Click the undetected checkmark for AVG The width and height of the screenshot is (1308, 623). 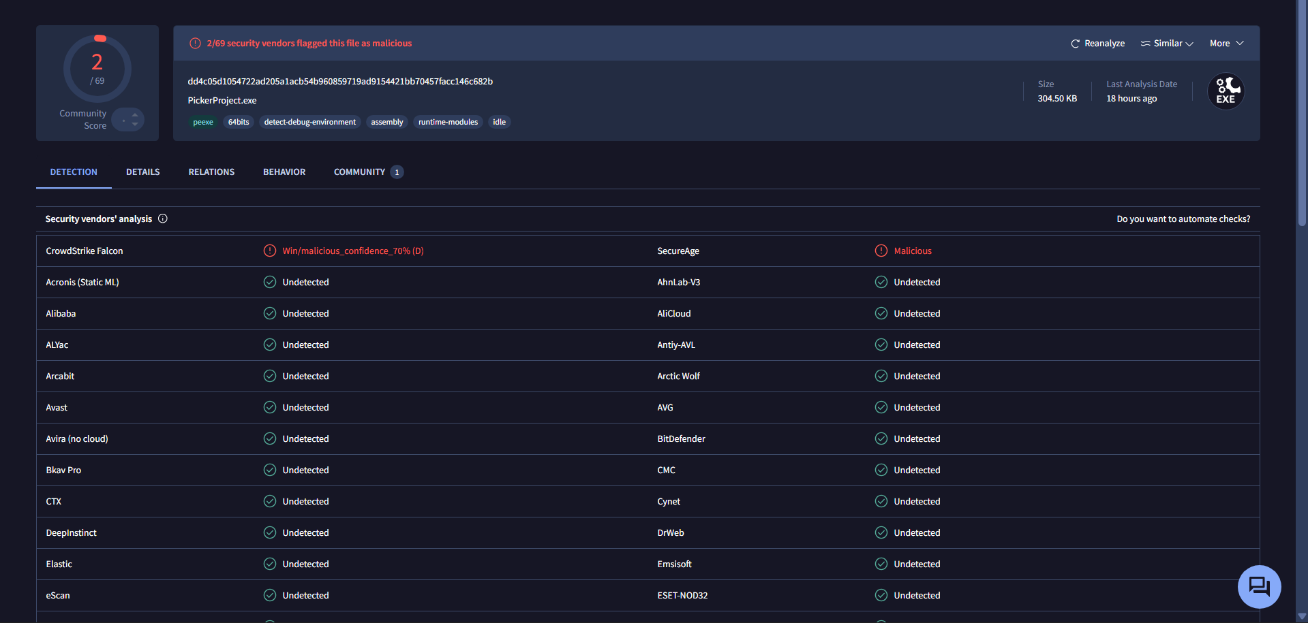pyautogui.click(x=881, y=407)
